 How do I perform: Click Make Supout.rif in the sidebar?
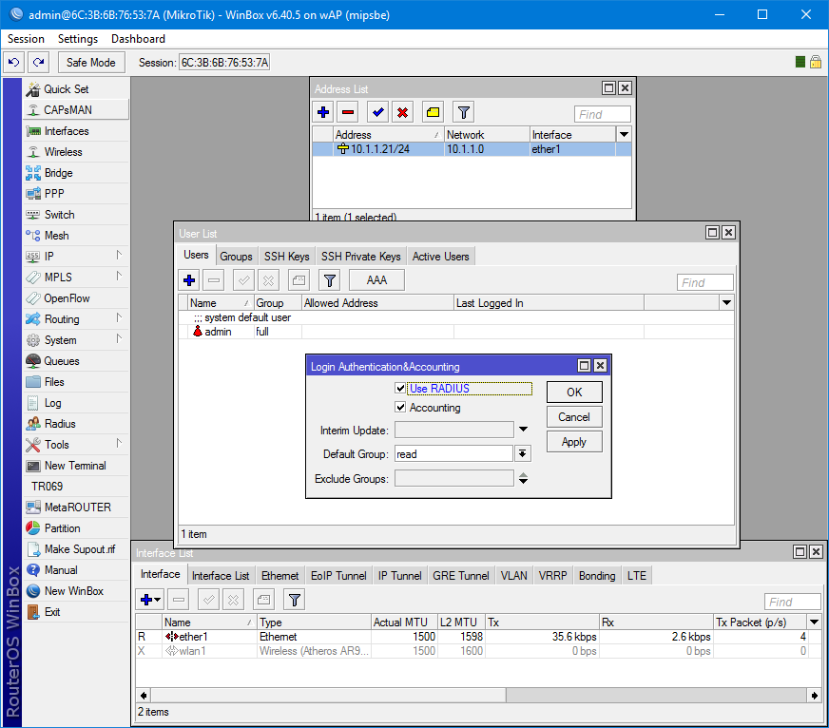point(76,549)
